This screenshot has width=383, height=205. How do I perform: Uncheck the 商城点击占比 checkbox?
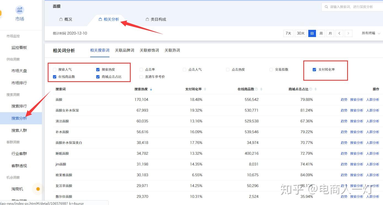(98, 77)
